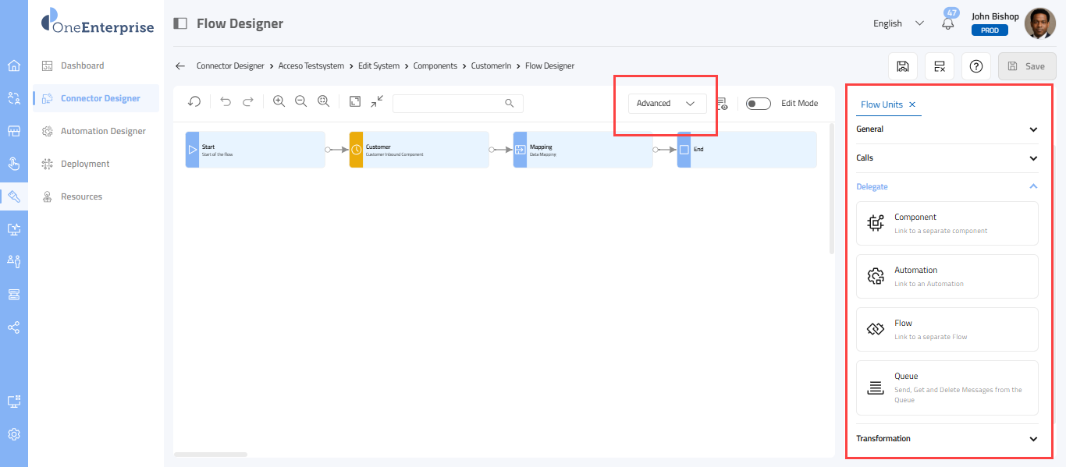The width and height of the screenshot is (1066, 467).
Task: Click the Save button
Action: point(1027,66)
